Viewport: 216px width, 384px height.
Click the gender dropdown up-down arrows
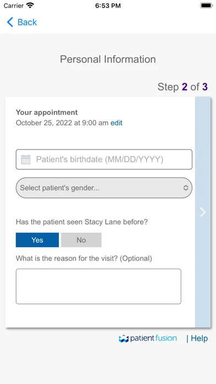tap(186, 188)
